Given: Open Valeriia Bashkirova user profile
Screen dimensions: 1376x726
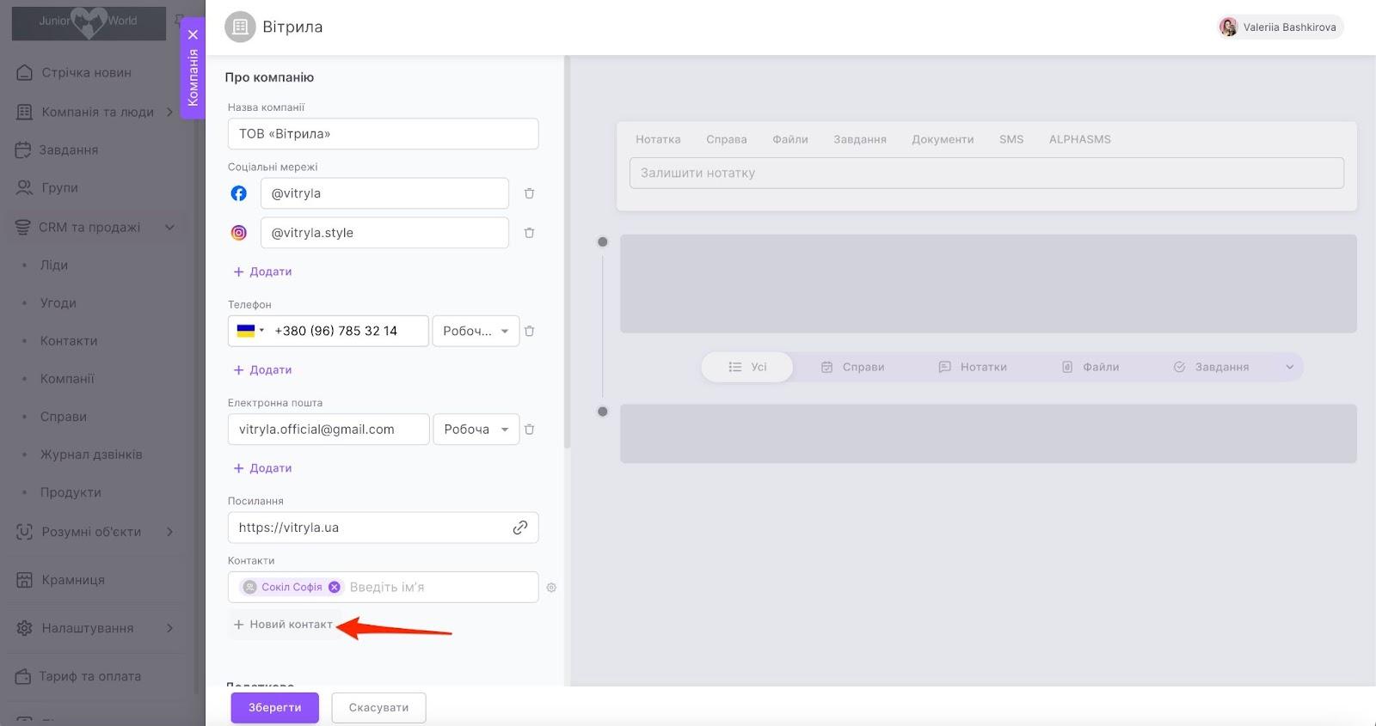Looking at the screenshot, I should point(1280,27).
